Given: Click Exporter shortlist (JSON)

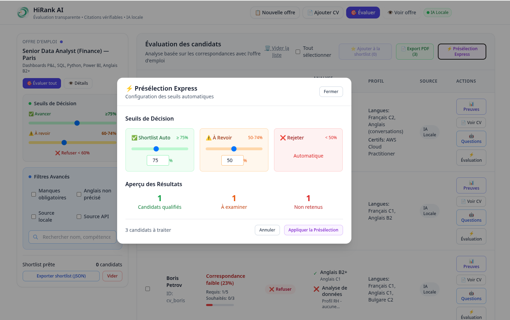Looking at the screenshot, I should tap(61, 276).
